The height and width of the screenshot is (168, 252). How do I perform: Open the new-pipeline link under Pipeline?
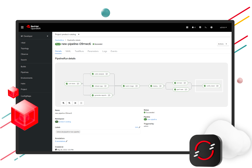[152, 119]
